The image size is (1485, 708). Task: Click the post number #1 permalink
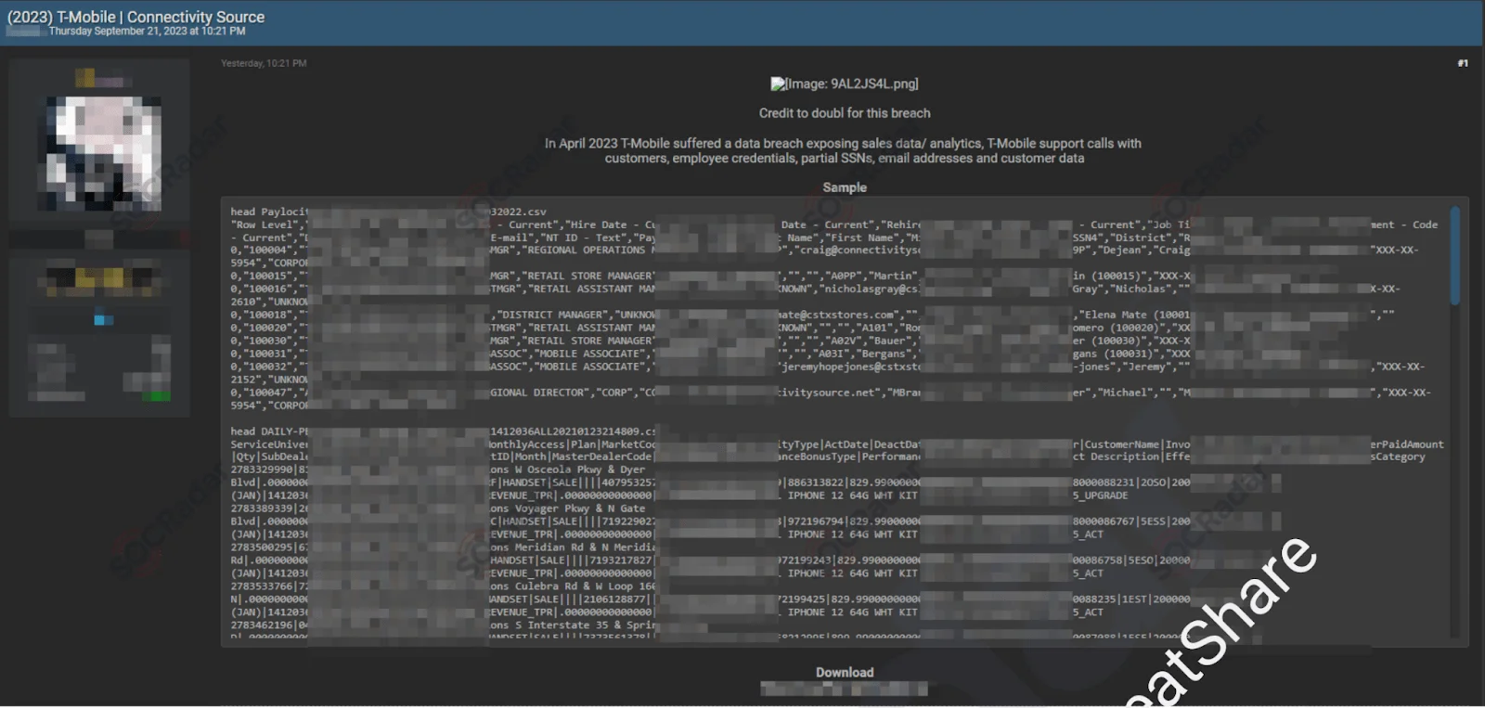coord(1463,63)
